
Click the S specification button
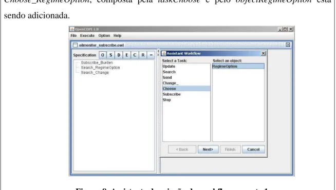[110, 55]
